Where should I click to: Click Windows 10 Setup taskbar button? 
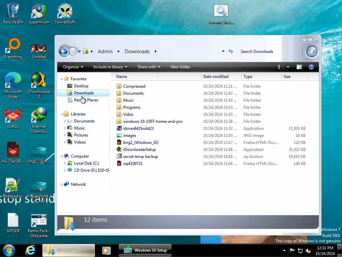click(x=145, y=250)
